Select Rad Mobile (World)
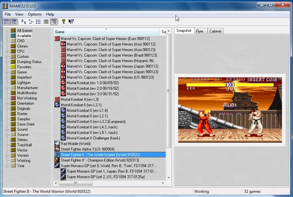 [x=75, y=144]
